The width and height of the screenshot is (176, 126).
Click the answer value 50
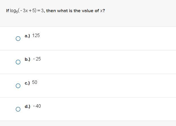(35, 82)
